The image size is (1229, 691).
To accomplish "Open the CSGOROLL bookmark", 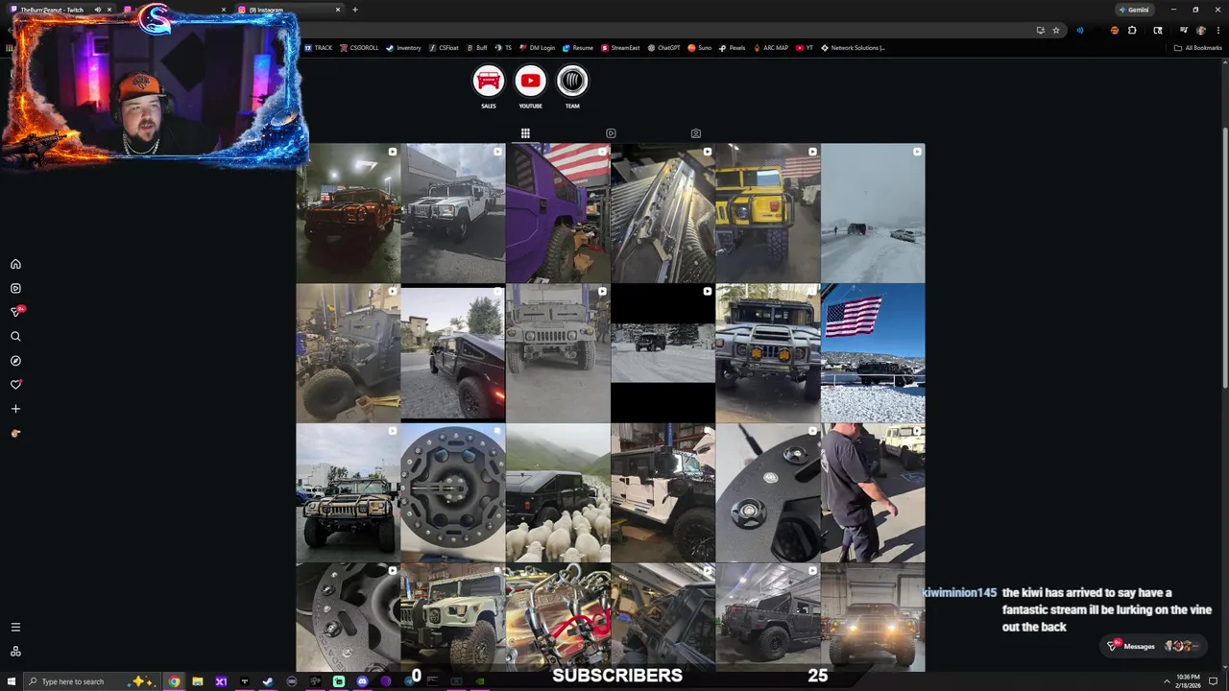I will point(359,47).
